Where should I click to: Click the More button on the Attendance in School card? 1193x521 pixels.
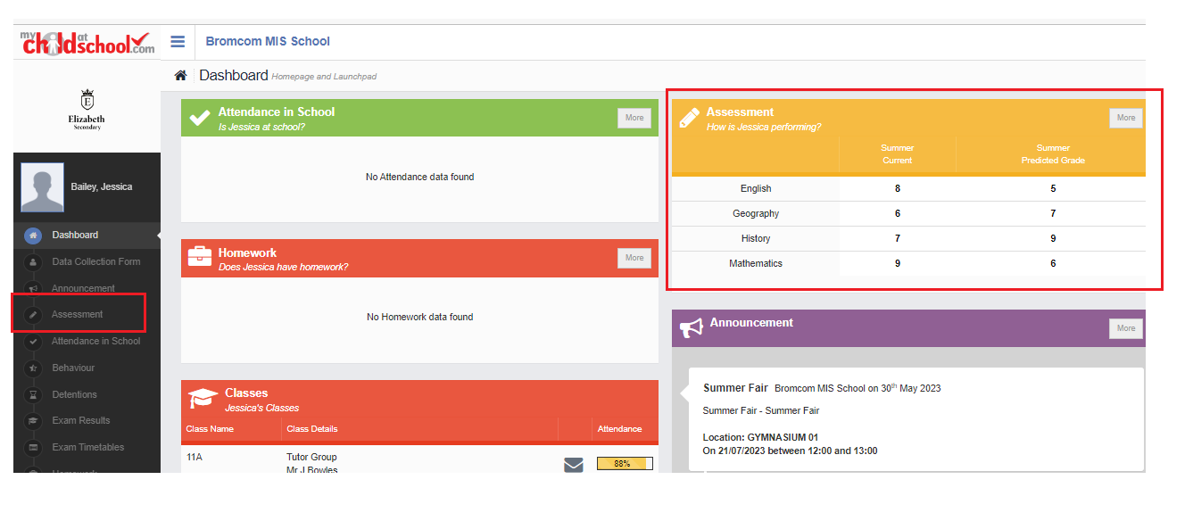(634, 118)
